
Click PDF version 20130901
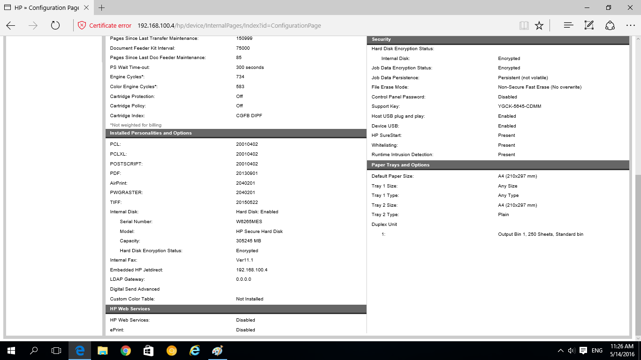pos(247,173)
